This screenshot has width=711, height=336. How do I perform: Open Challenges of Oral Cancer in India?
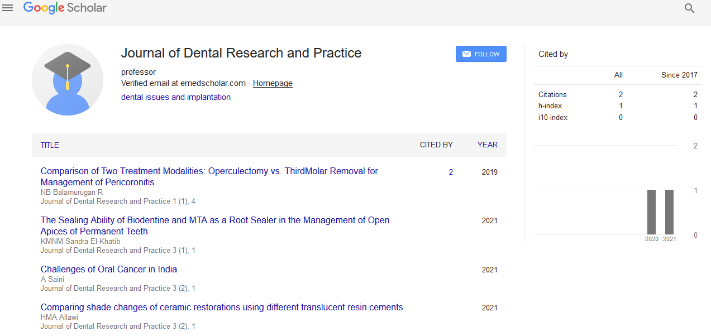click(109, 269)
